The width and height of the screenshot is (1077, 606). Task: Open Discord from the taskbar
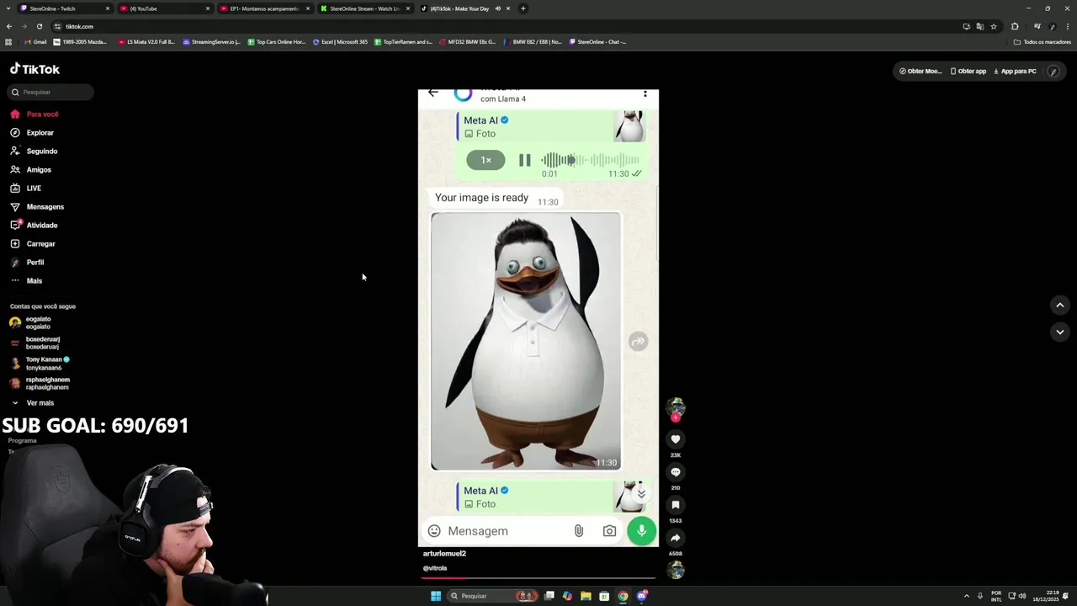[x=641, y=596]
